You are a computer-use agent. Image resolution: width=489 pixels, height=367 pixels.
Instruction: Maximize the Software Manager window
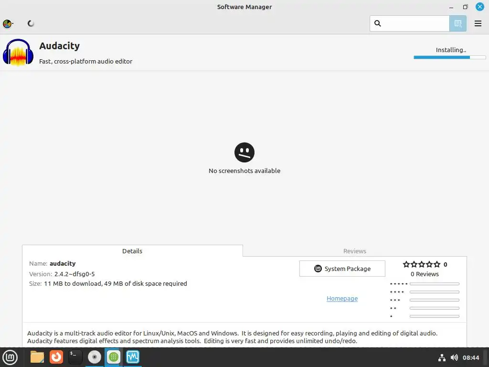(465, 7)
